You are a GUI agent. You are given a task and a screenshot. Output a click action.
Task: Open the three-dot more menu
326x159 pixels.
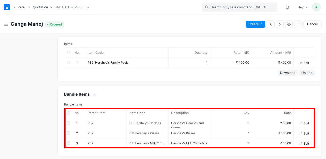point(298,24)
